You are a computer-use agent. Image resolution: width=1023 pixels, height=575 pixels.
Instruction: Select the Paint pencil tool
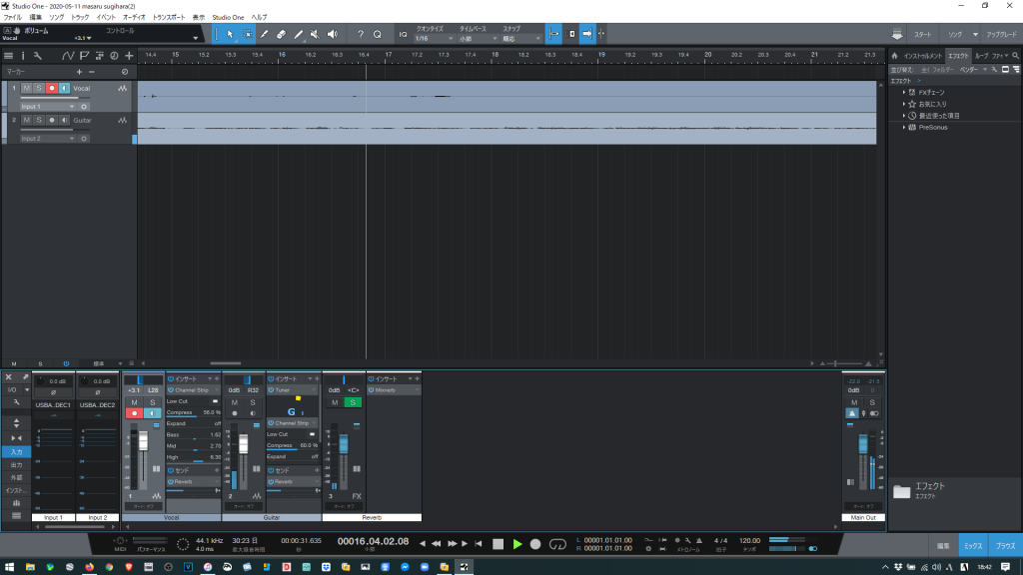[298, 34]
